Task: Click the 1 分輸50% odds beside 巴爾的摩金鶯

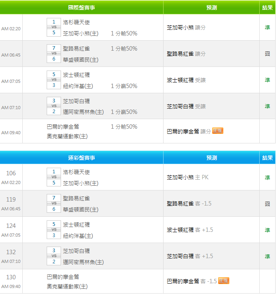Action: coord(124,126)
